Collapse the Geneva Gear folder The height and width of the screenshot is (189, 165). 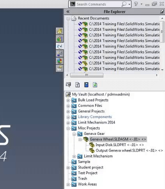coord(74,134)
